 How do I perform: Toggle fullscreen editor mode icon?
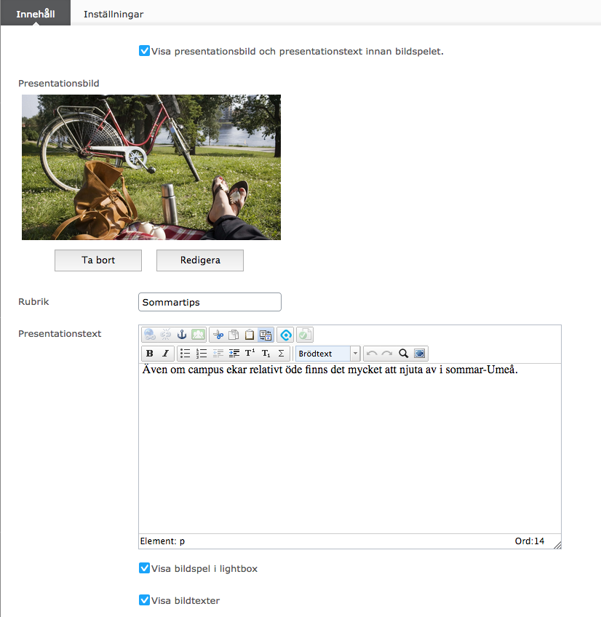pos(420,354)
